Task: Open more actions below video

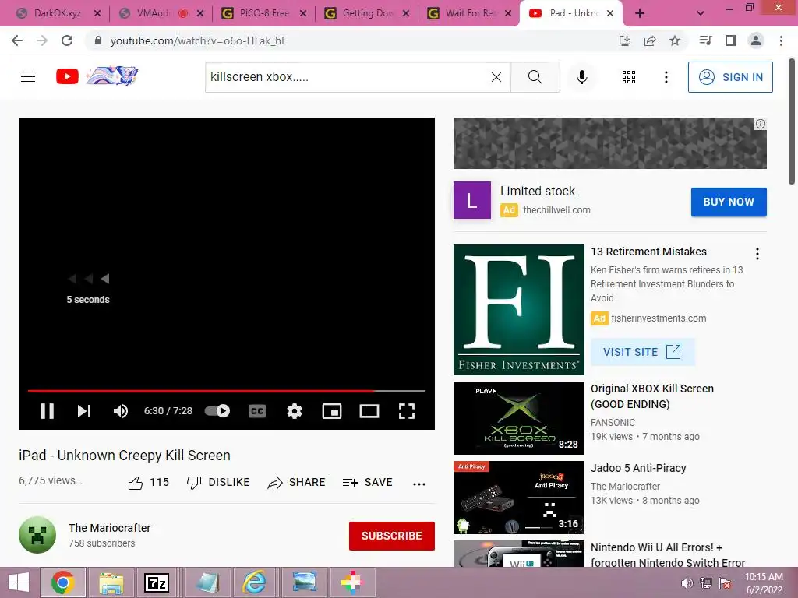Action: pyautogui.click(x=418, y=484)
